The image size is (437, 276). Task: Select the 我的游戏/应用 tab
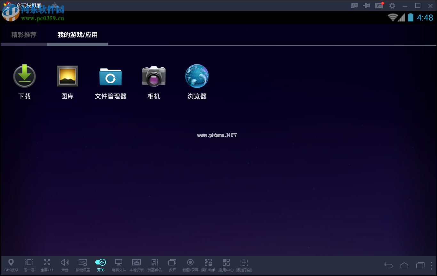[x=77, y=35]
